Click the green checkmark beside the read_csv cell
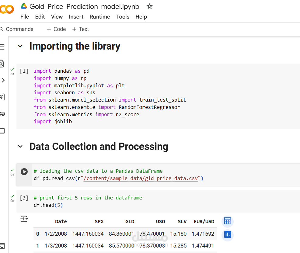Viewport: 300px width, 253px height. (x=12, y=170)
